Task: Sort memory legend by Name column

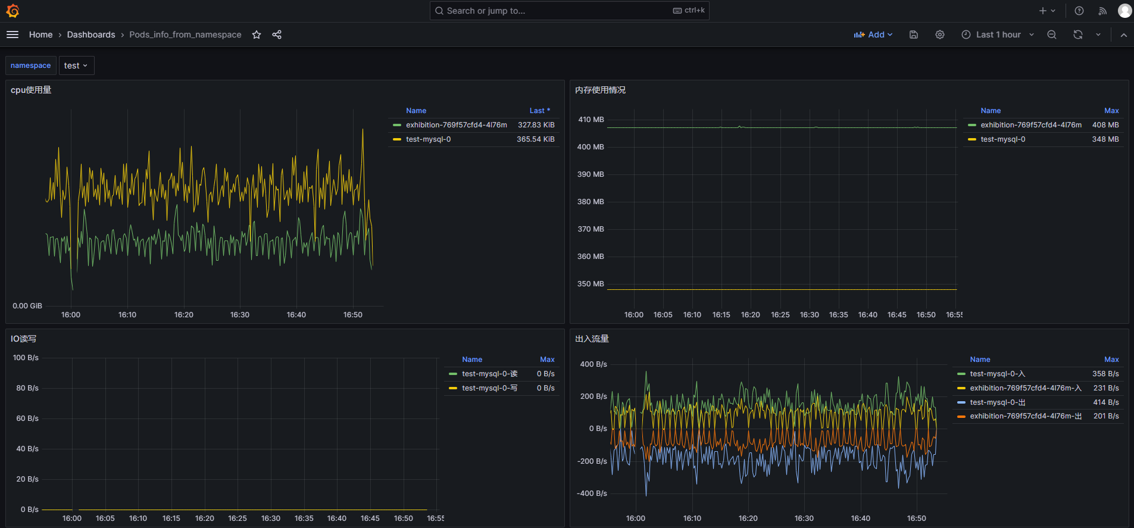Action: (991, 111)
